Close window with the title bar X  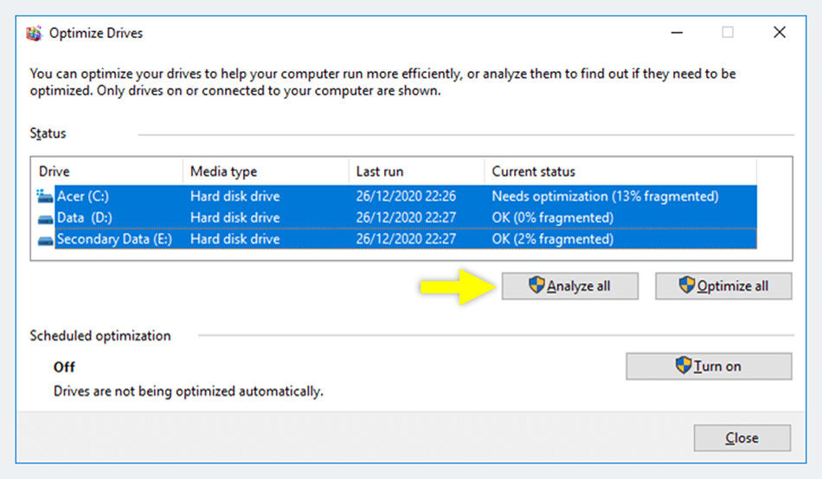779,33
